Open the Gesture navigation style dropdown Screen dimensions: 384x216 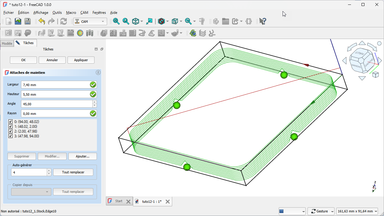[x=321, y=211]
